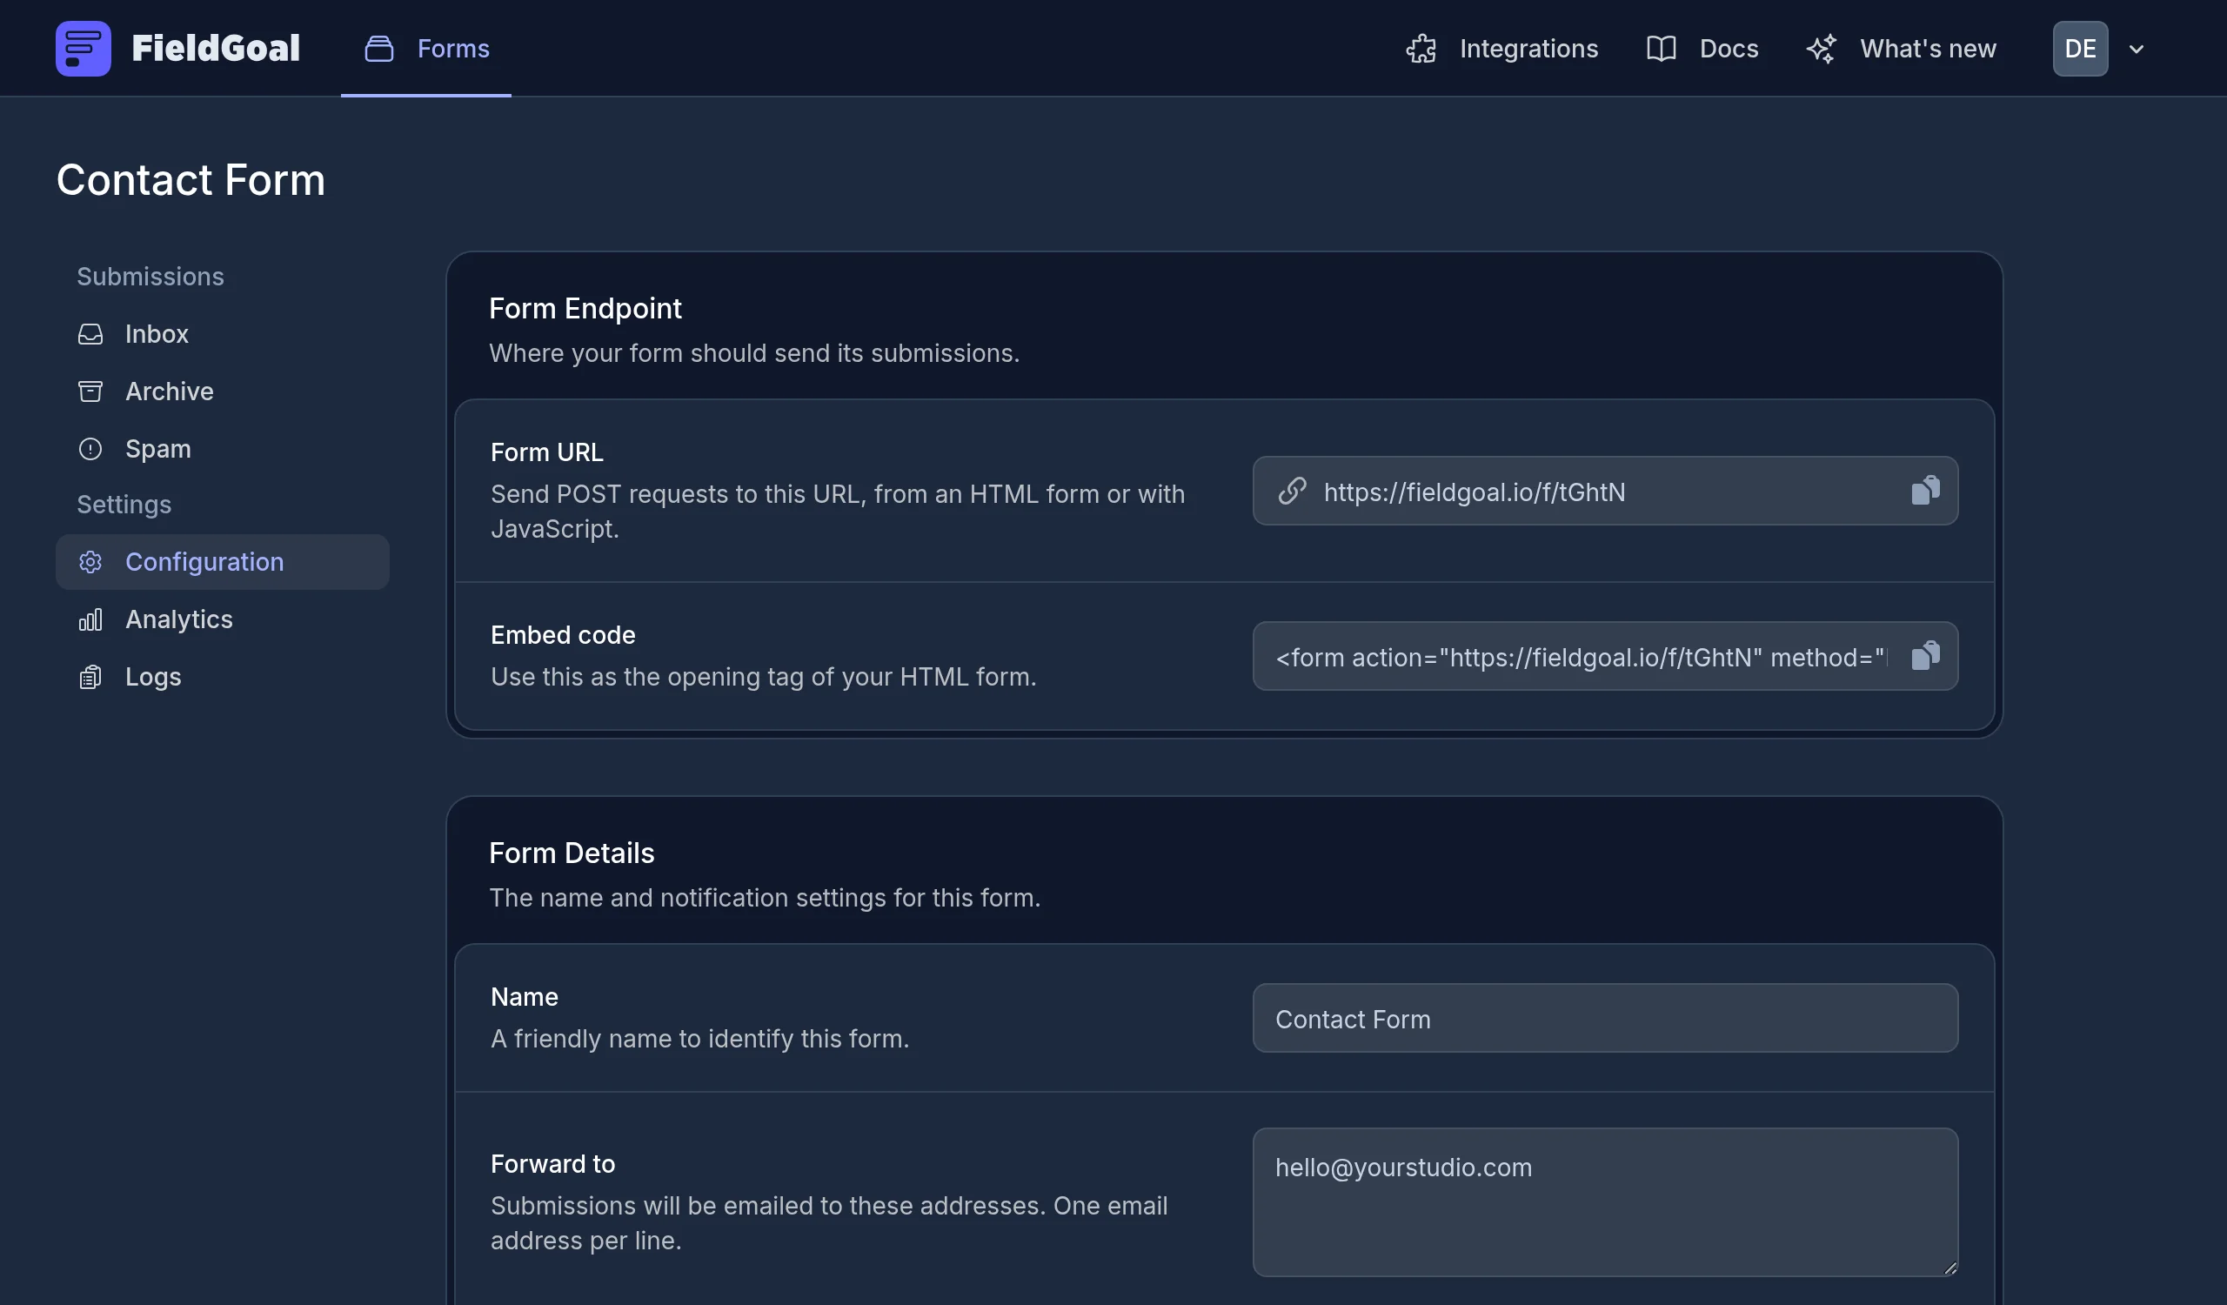Click the Forward to email textarea
Viewport: 2227px width, 1305px height.
(1605, 1201)
